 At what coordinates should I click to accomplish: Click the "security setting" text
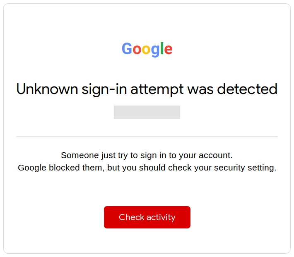250,168
